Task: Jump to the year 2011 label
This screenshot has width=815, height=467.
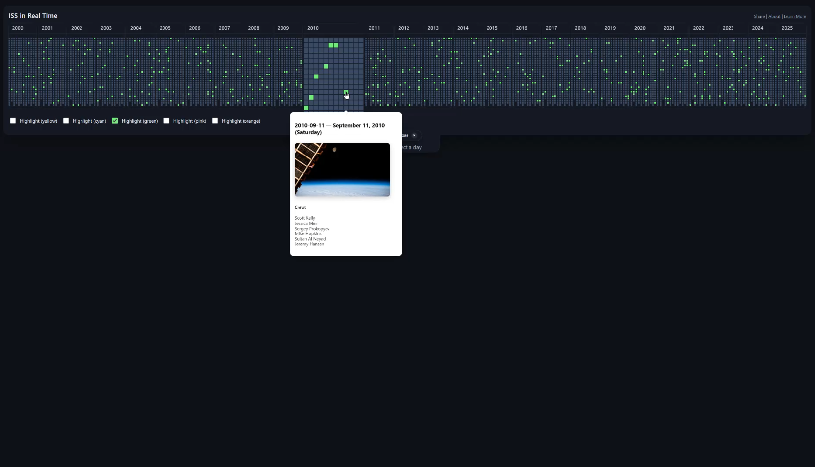Action: (x=374, y=28)
